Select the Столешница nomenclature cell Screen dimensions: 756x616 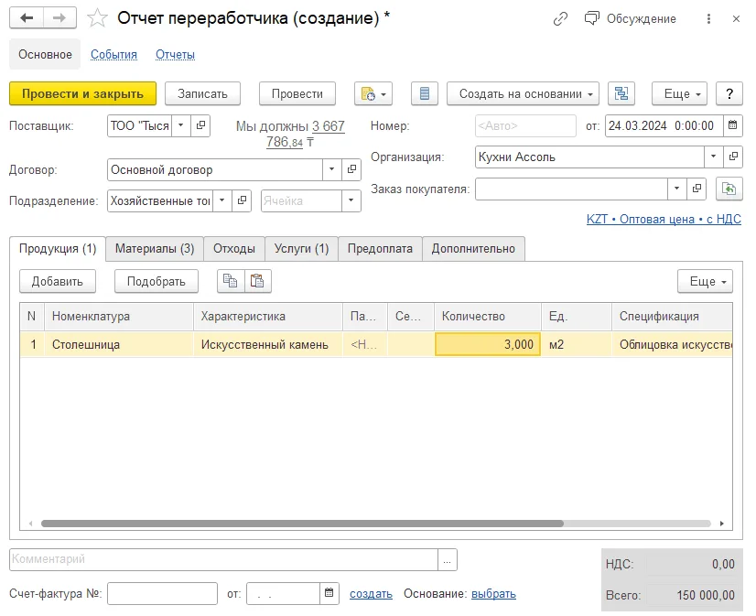point(119,344)
